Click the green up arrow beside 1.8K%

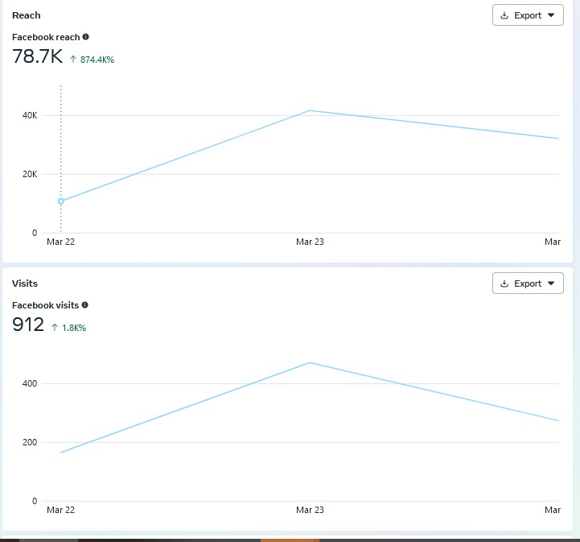coord(55,328)
